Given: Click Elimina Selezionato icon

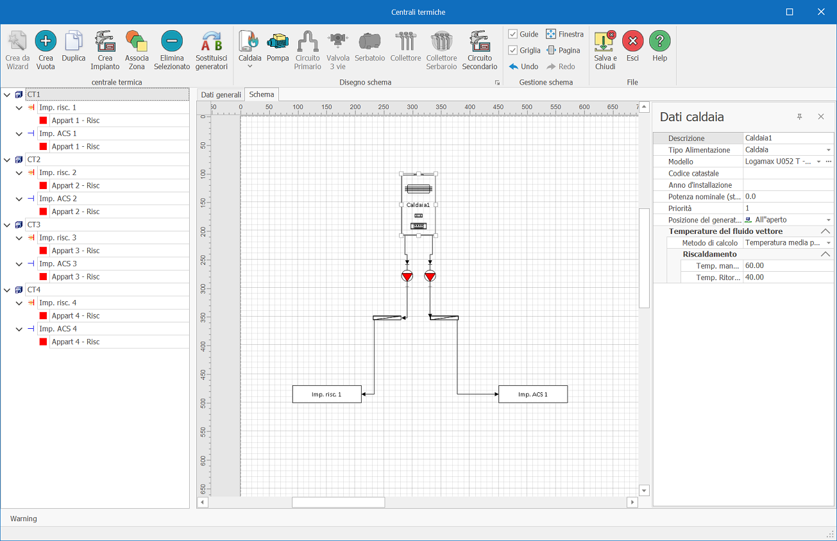Looking at the screenshot, I should pos(172,42).
